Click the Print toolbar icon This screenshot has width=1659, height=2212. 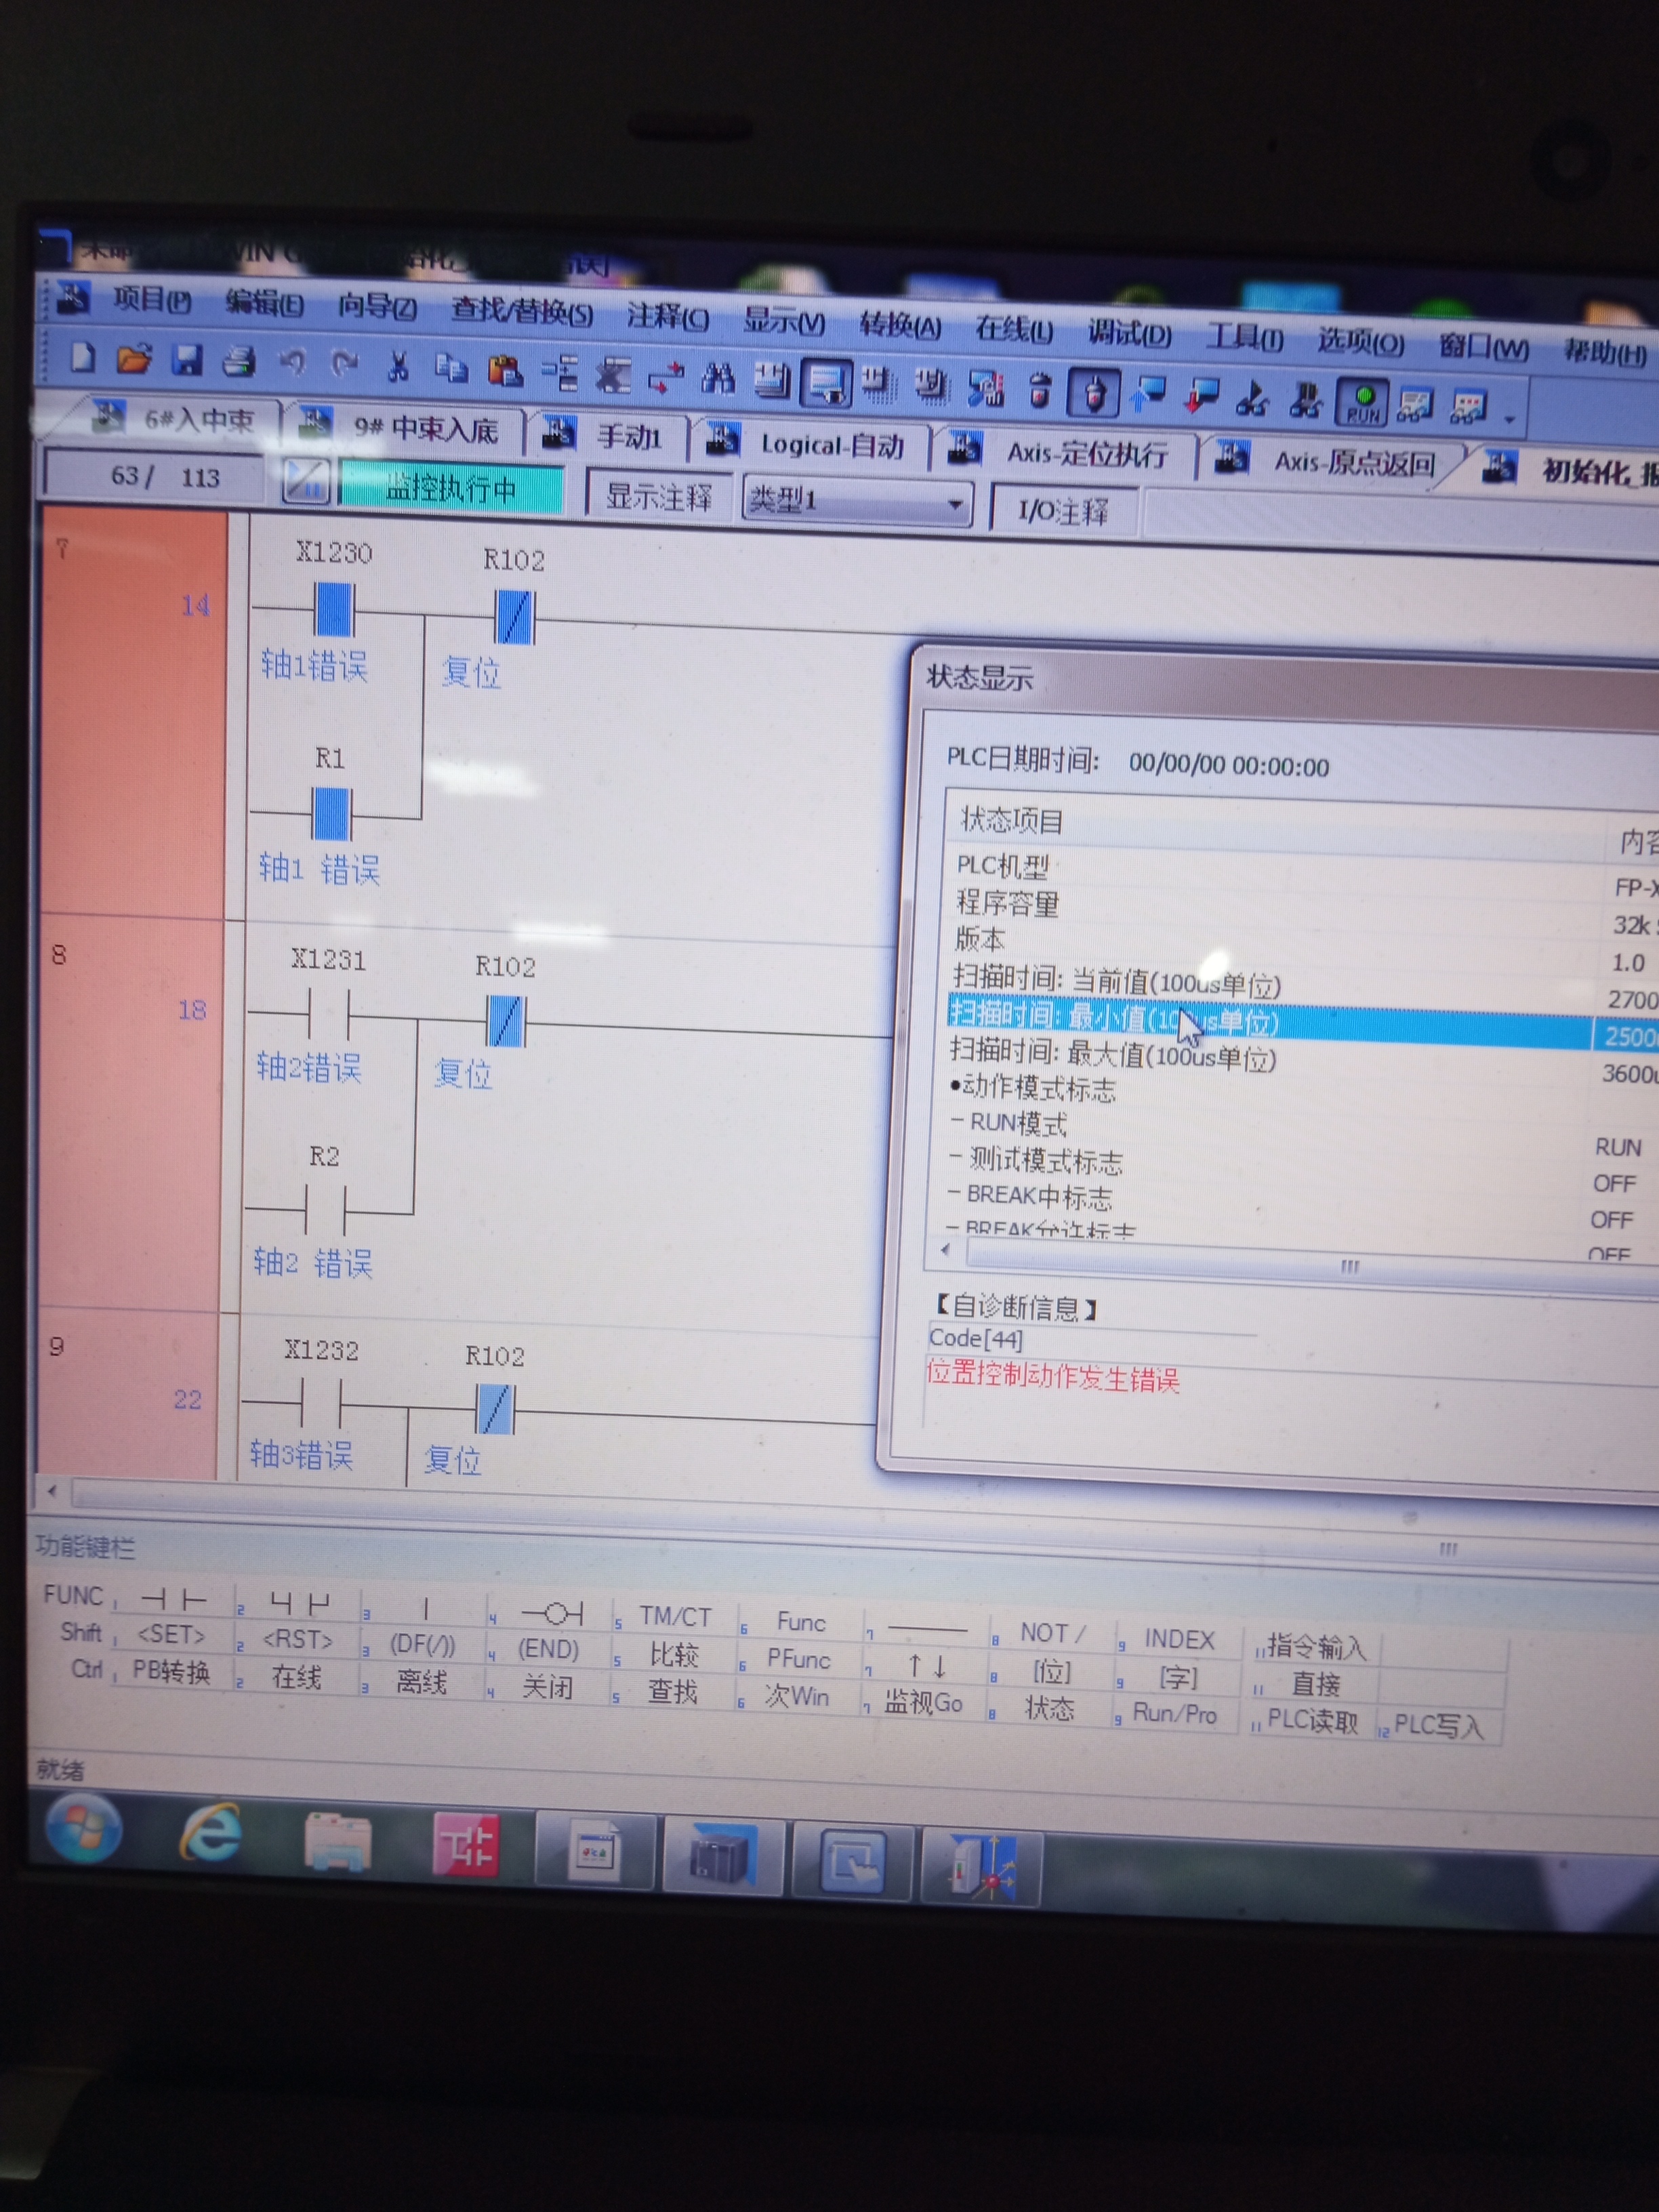(239, 361)
